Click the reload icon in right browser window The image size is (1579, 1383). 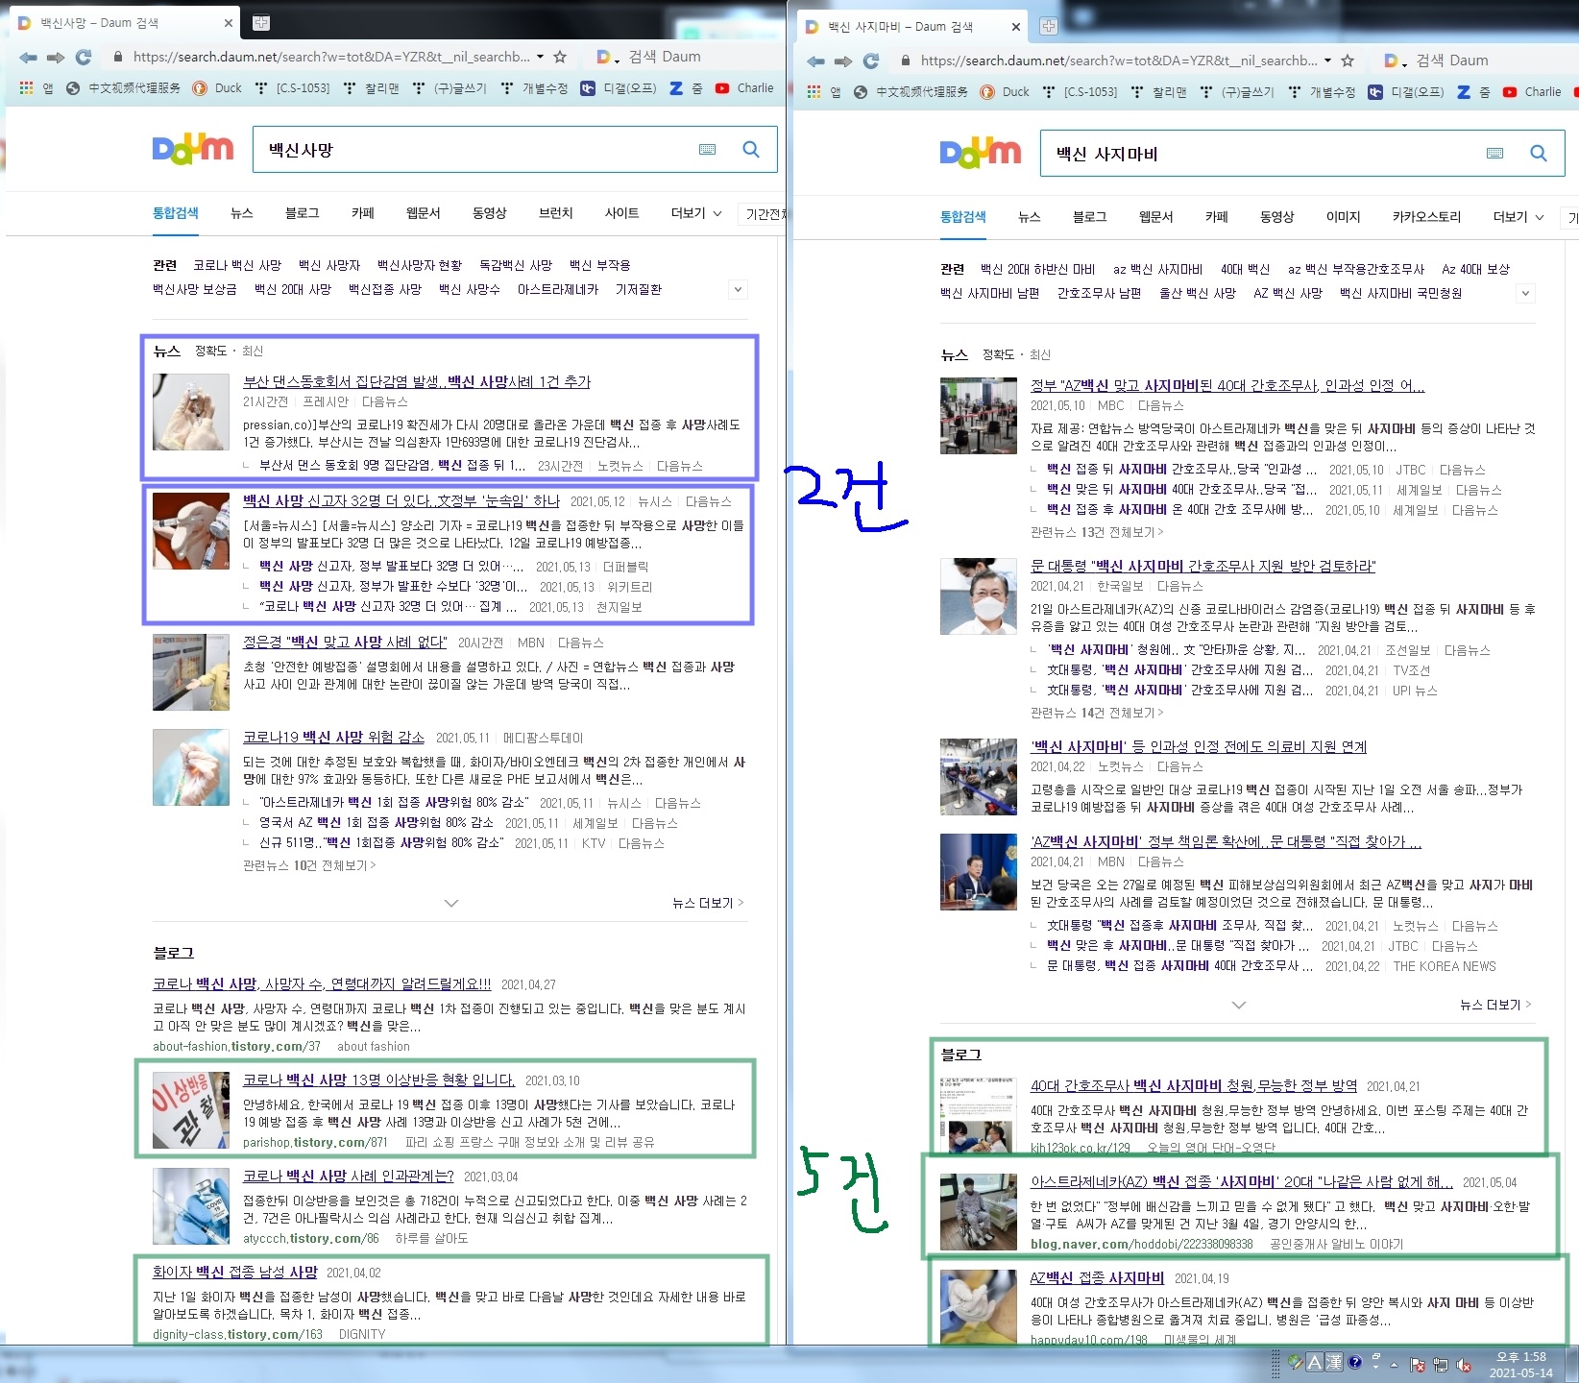point(871,61)
